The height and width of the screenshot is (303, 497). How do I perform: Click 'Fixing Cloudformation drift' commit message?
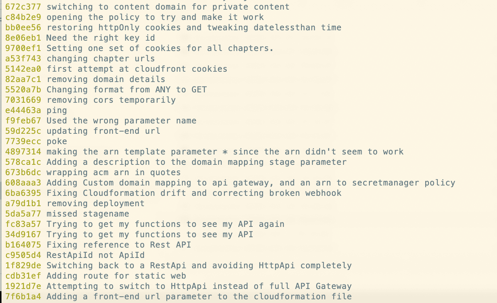point(194,193)
